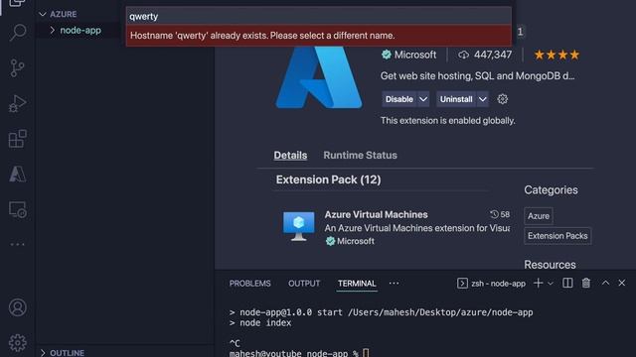Open more panel tabs ellipsis
636x357 pixels.
pos(394,284)
